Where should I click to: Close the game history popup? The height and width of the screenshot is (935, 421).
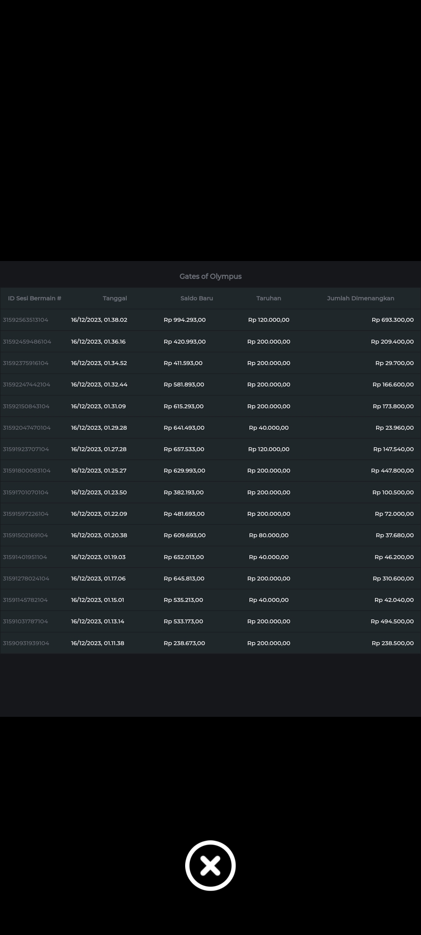(210, 865)
